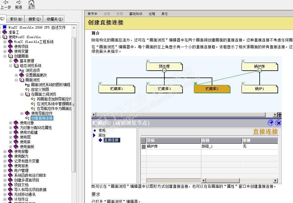
Task: Go back using the 上一步 arrow icon
Action: point(6,2)
